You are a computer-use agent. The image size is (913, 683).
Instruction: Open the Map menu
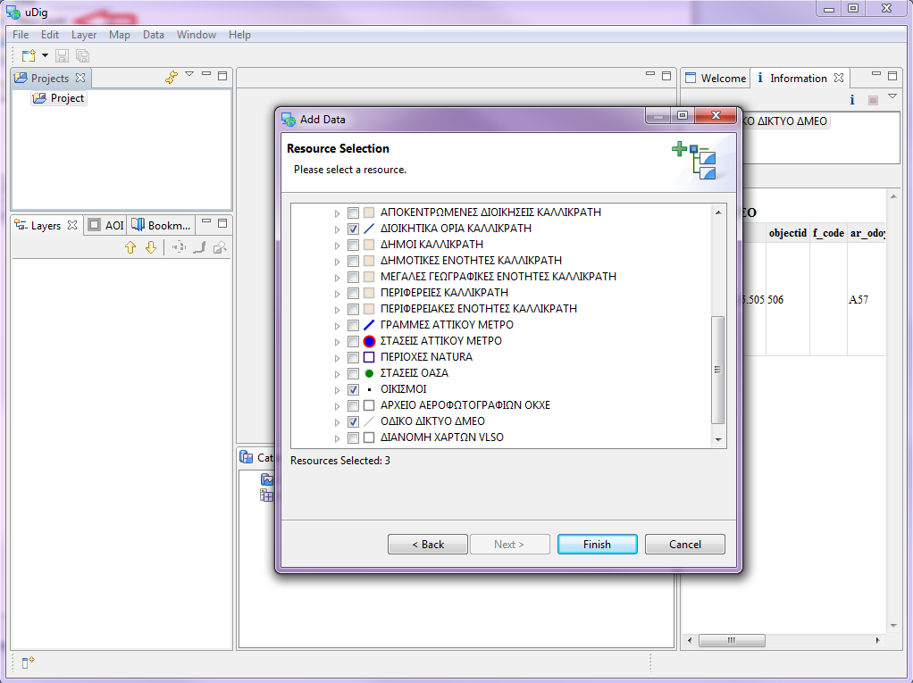click(x=120, y=35)
